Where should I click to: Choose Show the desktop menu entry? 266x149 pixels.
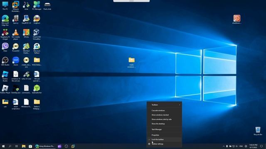click(164, 124)
